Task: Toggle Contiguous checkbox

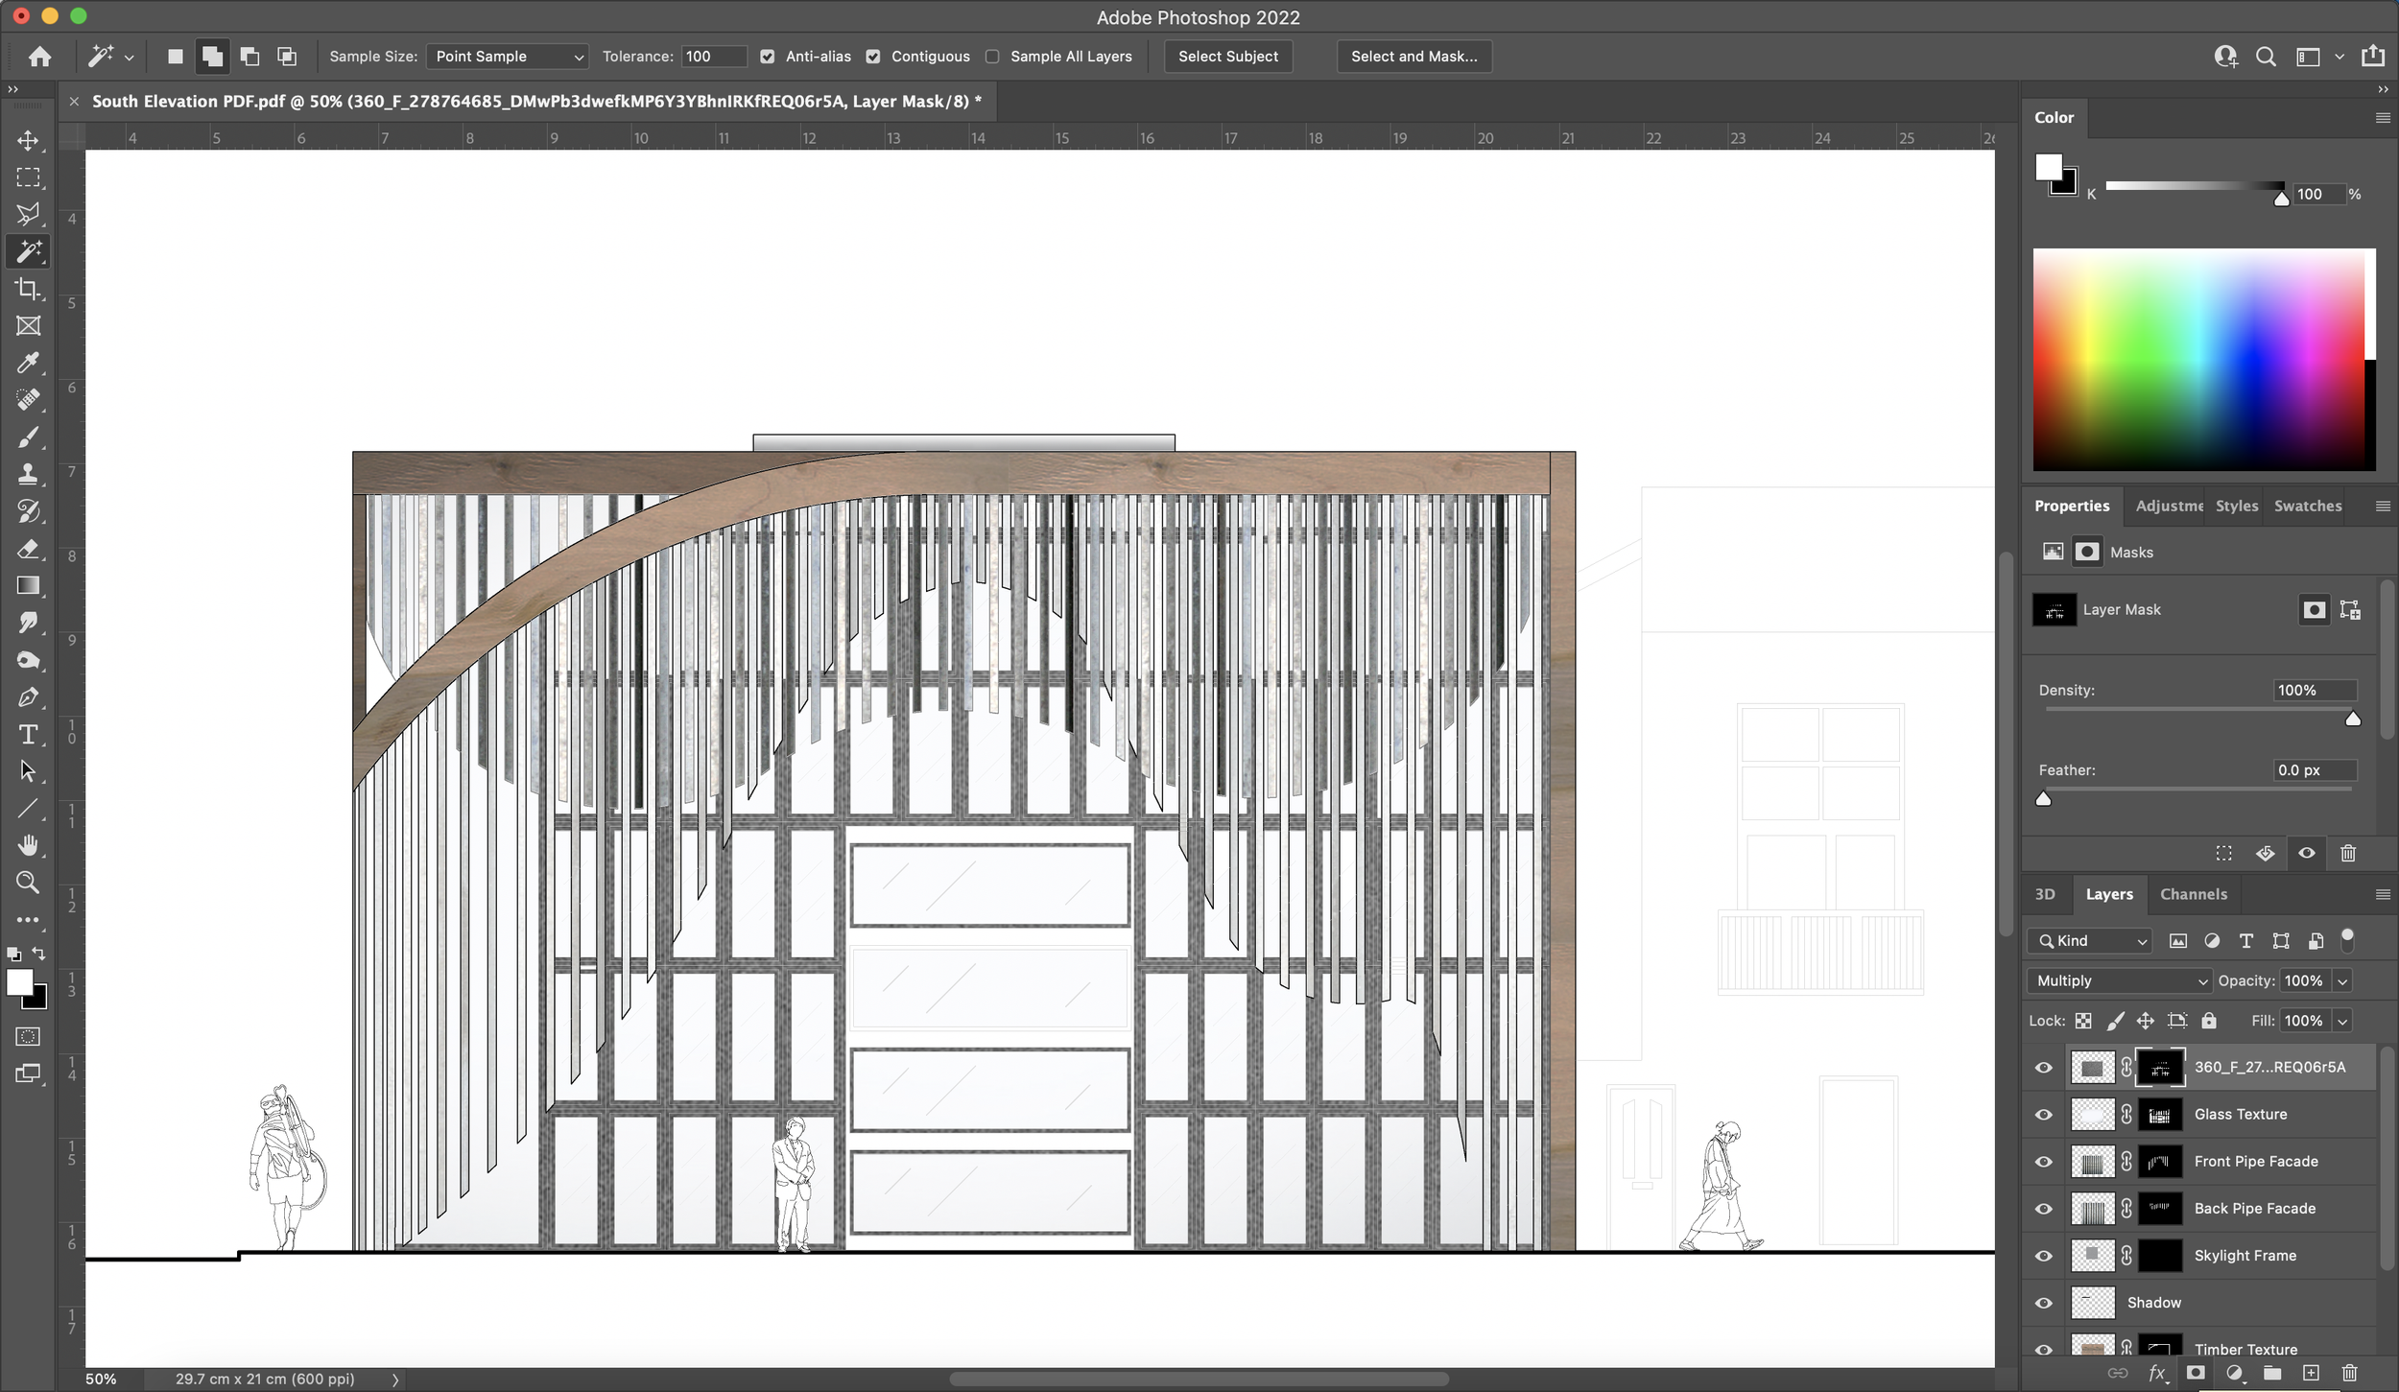Action: coord(873,55)
